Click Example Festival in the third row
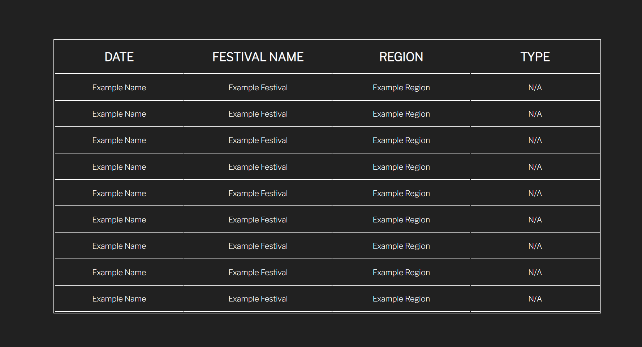 (258, 140)
